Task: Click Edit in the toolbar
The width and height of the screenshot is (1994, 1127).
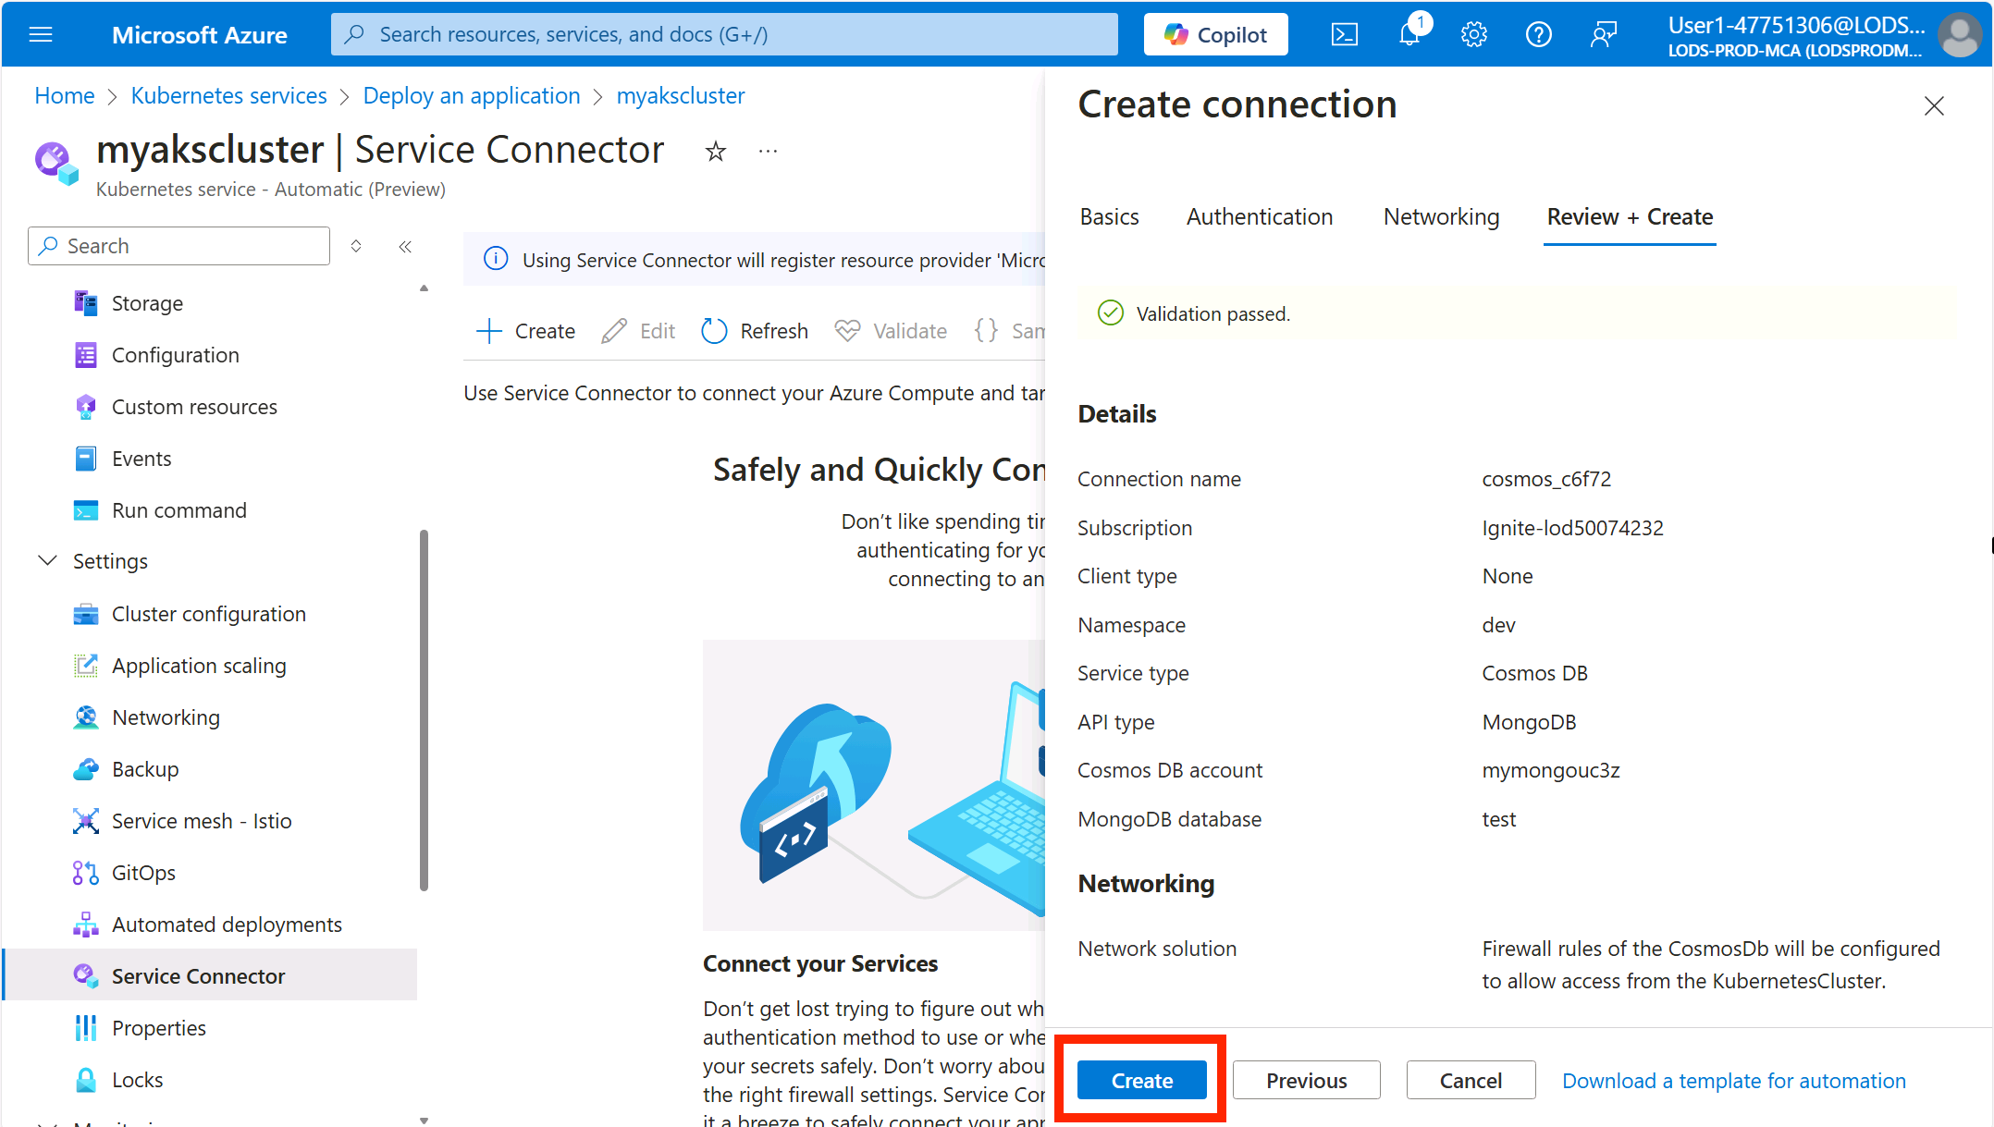Action: coord(638,331)
